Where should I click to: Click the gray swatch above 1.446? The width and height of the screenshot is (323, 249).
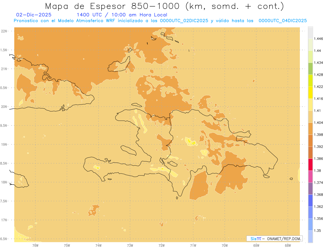tap(310, 33)
